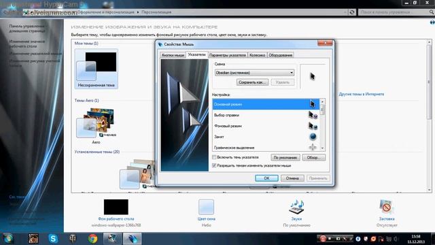Switch to the Колесико tab
This screenshot has height=245, width=435.
257,55
